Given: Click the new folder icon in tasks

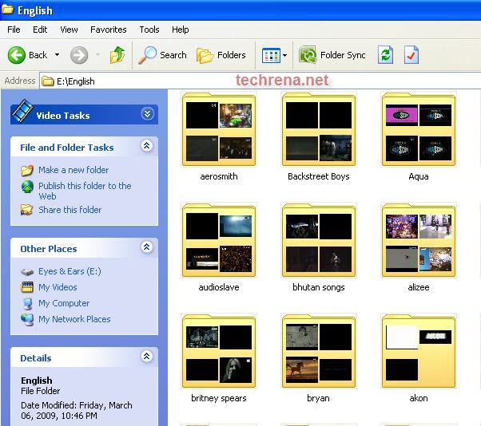Looking at the screenshot, I should tap(27, 170).
